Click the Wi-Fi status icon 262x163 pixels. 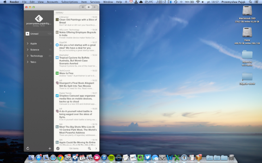(x=198, y=2)
